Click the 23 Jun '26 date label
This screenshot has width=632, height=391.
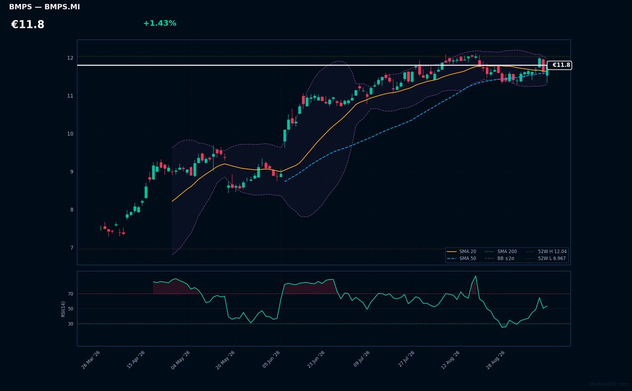[316, 359]
